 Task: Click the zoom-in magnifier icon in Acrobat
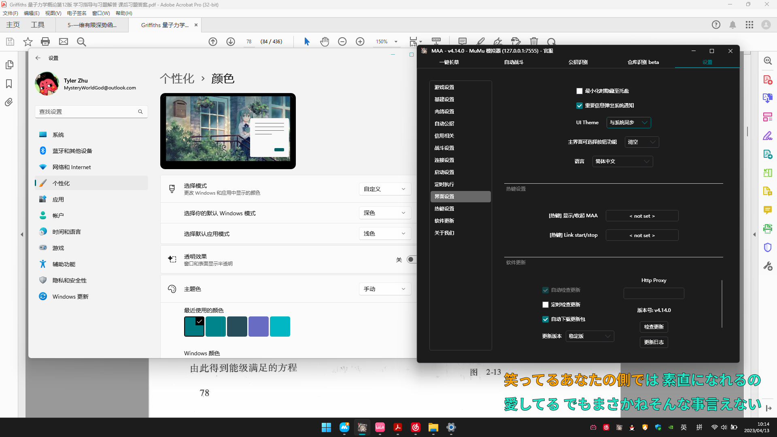coord(360,41)
